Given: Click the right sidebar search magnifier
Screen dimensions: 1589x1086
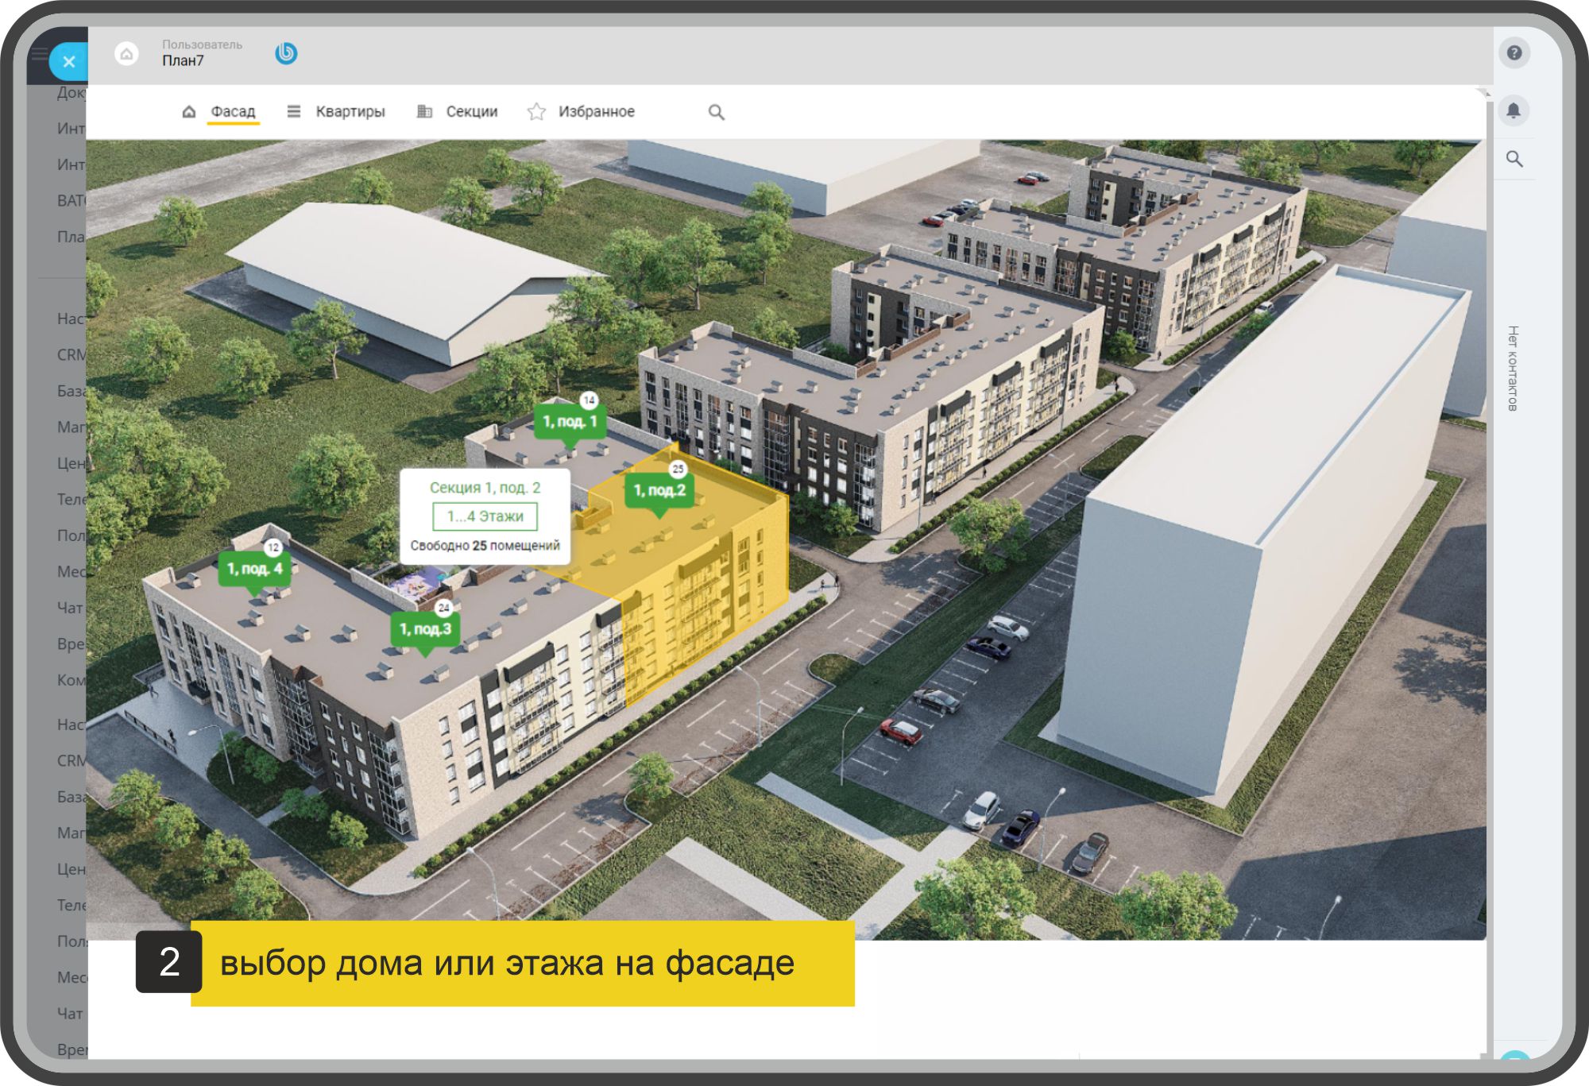Looking at the screenshot, I should pyautogui.click(x=1514, y=159).
